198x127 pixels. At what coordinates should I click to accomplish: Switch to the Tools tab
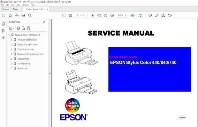(16, 9)
